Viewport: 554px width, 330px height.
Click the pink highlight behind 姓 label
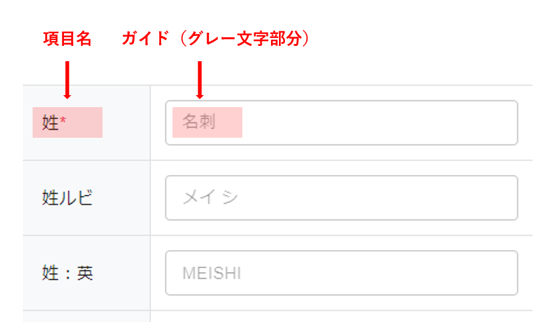pos(87,123)
